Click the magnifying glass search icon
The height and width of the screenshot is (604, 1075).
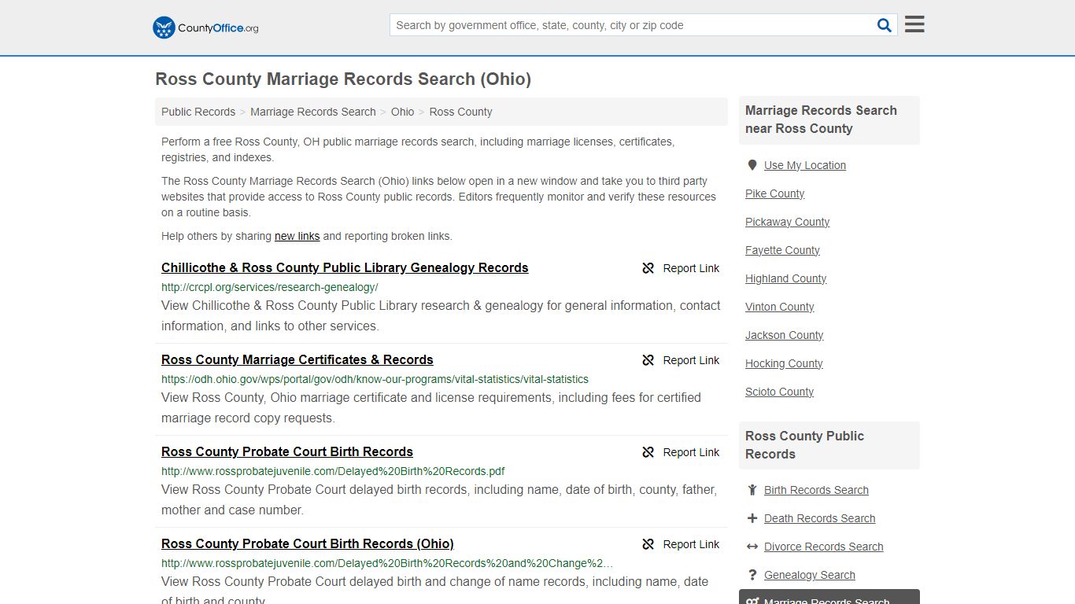tap(885, 25)
